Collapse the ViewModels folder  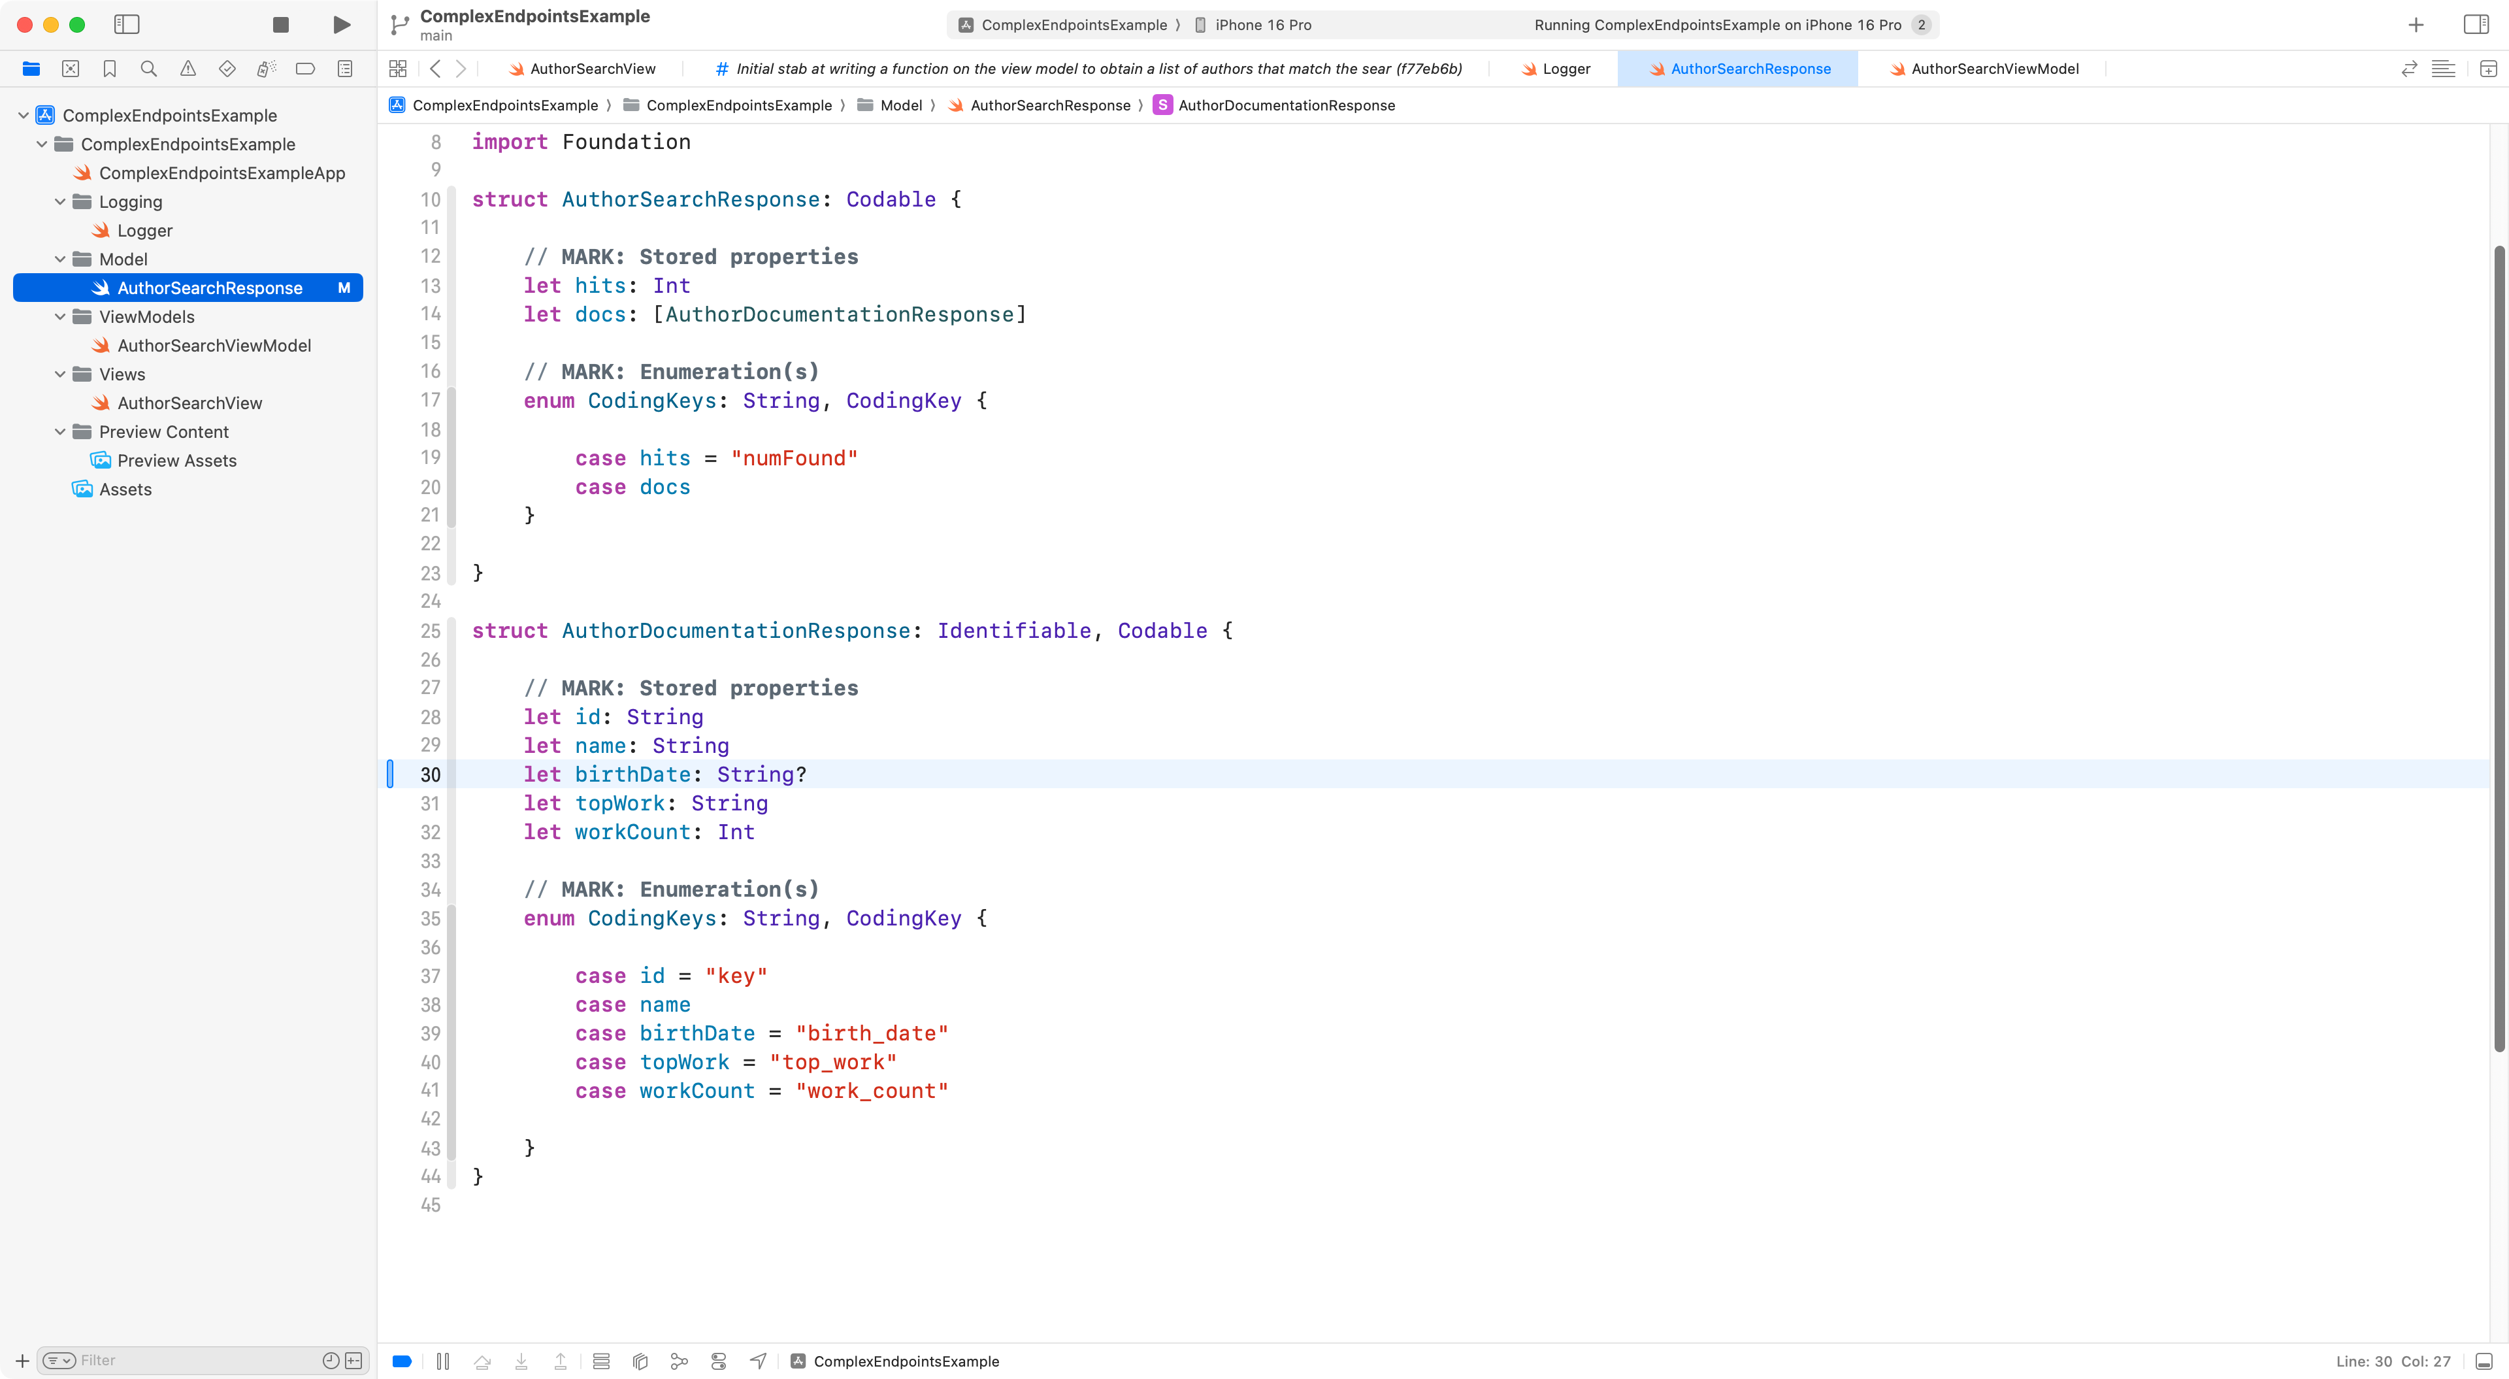(60, 317)
